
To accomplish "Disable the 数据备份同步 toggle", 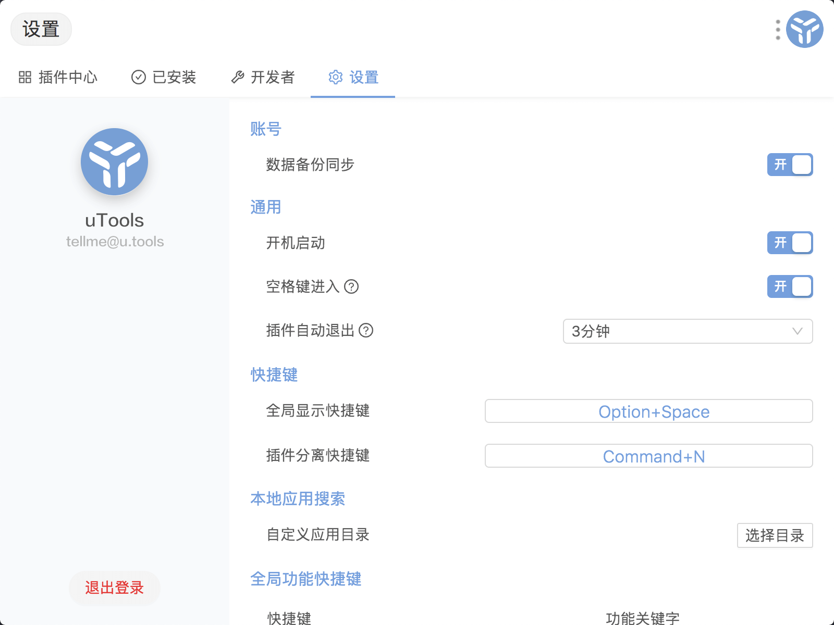I will pyautogui.click(x=790, y=165).
